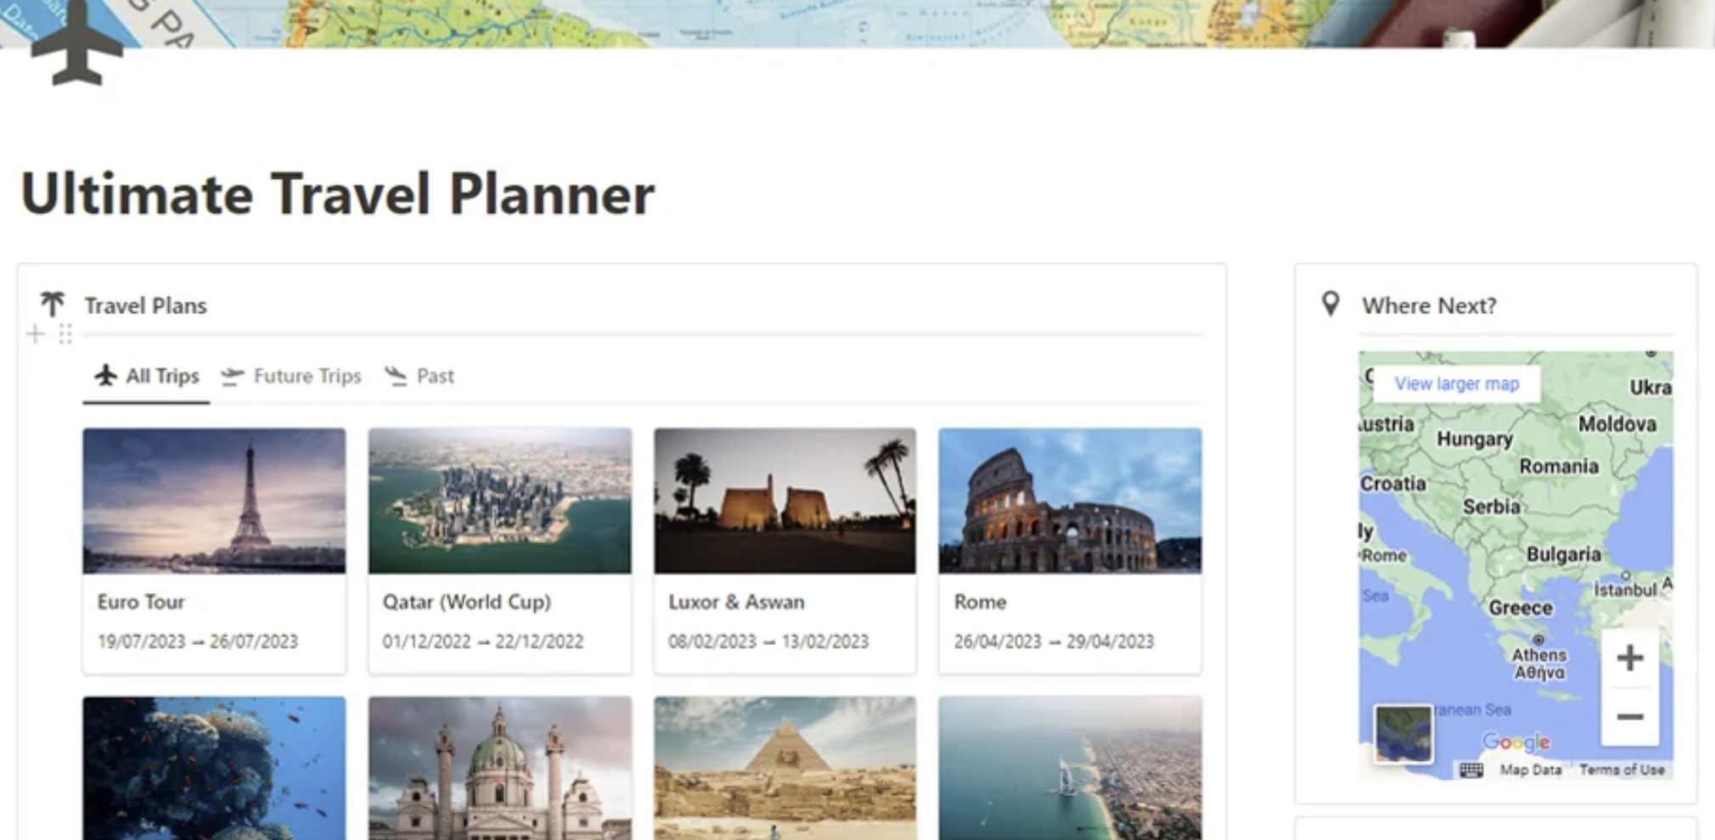Click the six-dot drag handle icon
Image resolution: width=1715 pixels, height=840 pixels.
(x=64, y=334)
